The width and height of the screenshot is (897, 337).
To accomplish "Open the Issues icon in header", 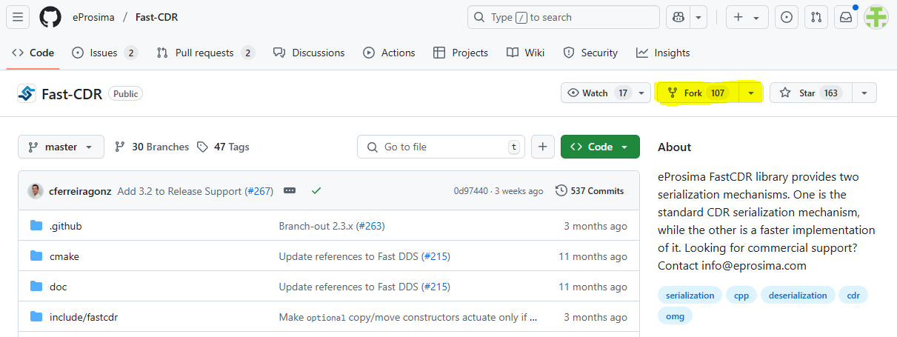I will point(787,17).
